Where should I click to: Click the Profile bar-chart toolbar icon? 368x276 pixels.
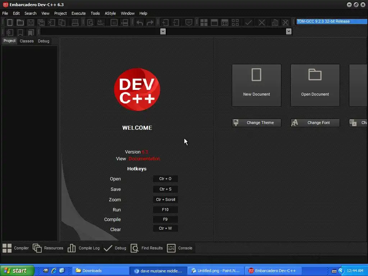[x=275, y=23]
